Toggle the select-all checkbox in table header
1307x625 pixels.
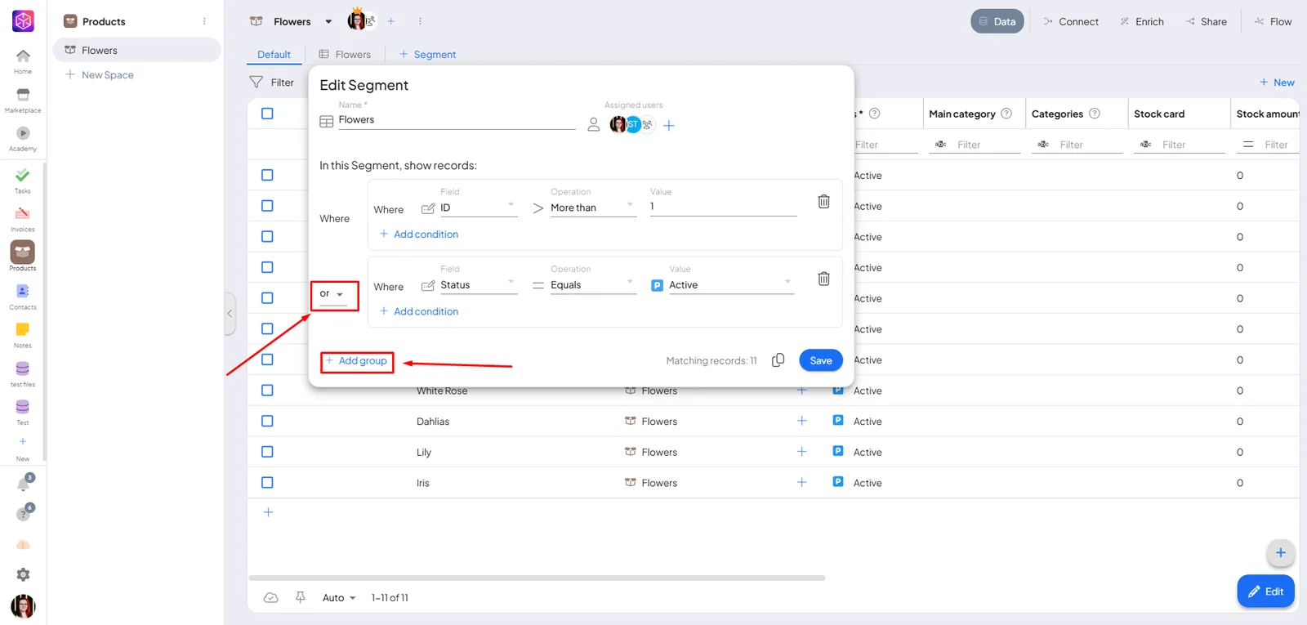click(x=267, y=114)
